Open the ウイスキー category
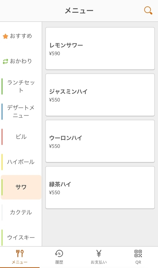Image resolution: width=158 pixels, height=268 pixels. (21, 238)
